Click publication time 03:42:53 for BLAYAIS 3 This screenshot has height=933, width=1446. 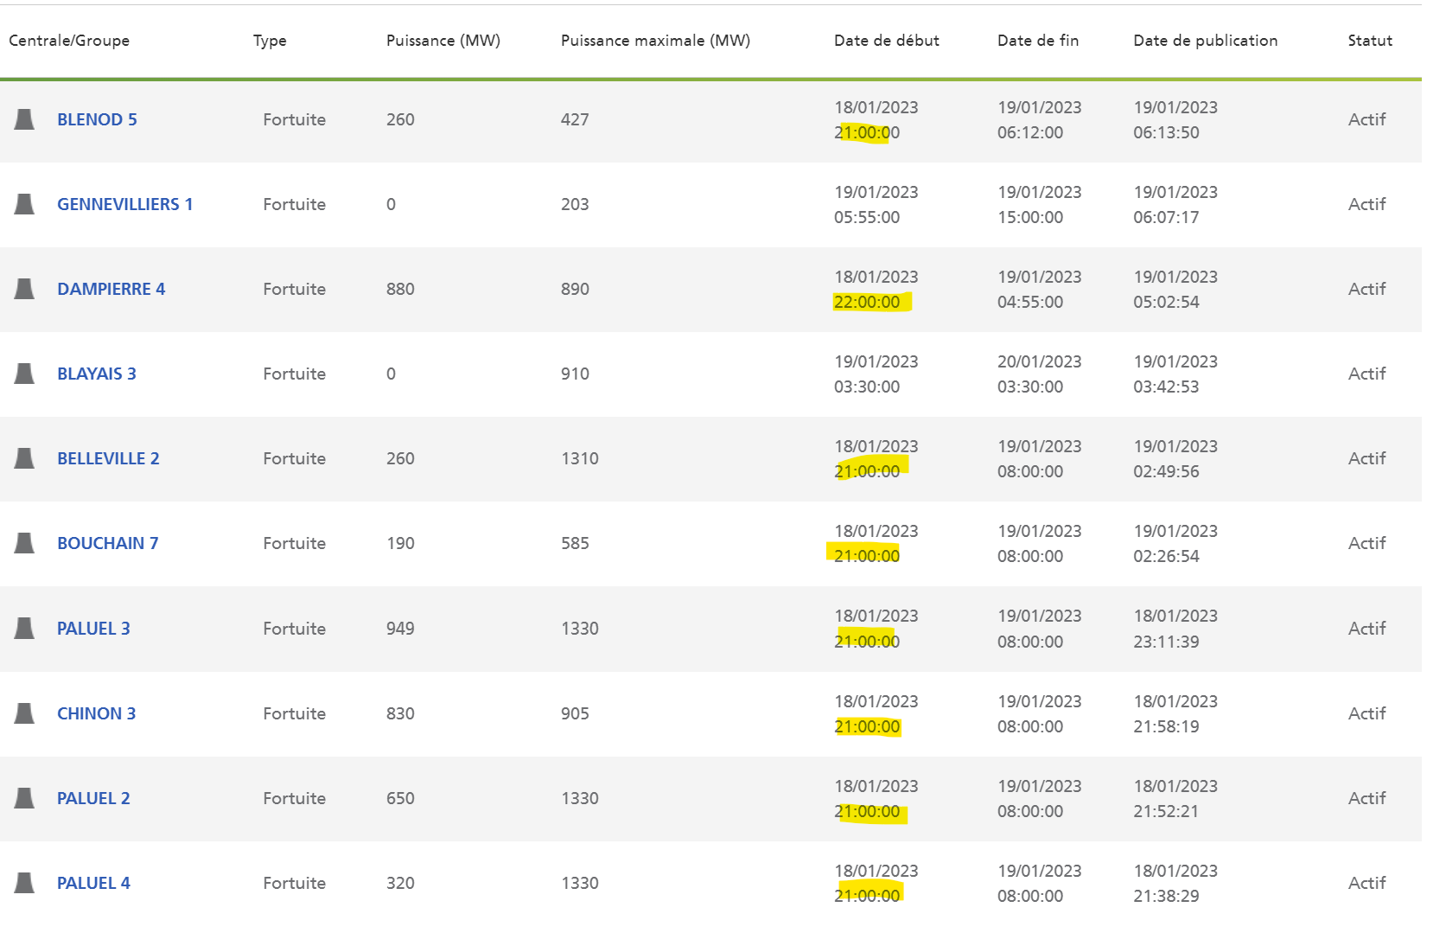1166,387
